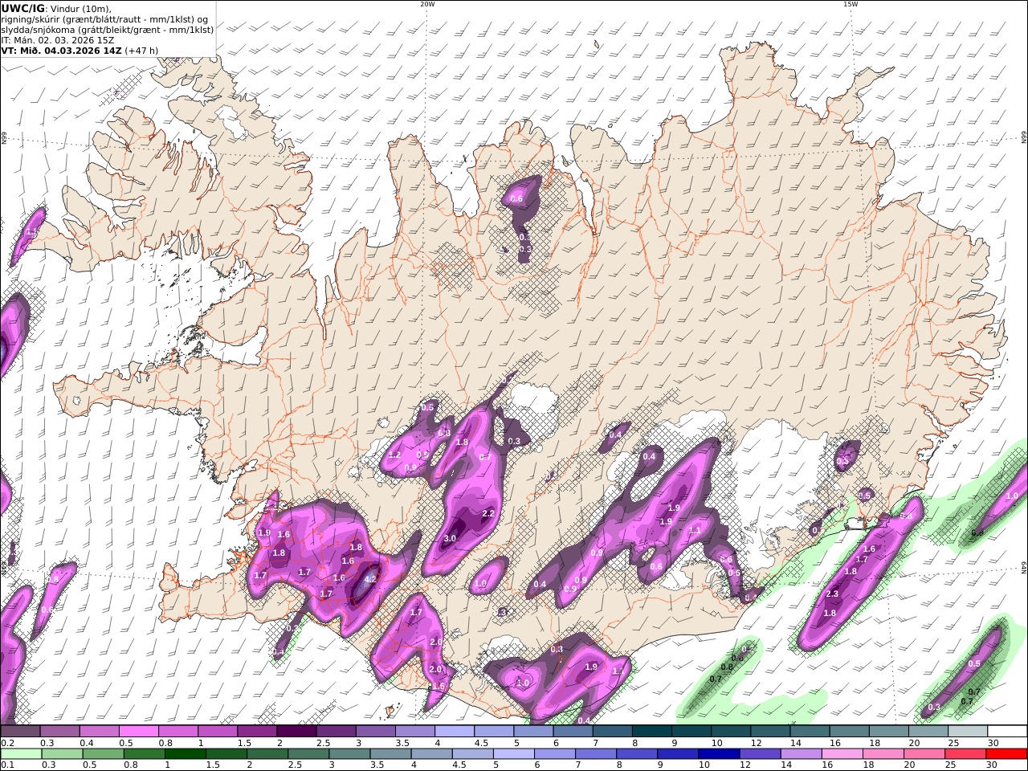Click the 2.2 precipitation value on map
This screenshot has height=771, width=1028.
[487, 514]
